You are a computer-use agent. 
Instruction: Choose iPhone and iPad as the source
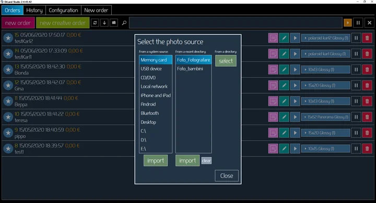[x=156, y=95]
